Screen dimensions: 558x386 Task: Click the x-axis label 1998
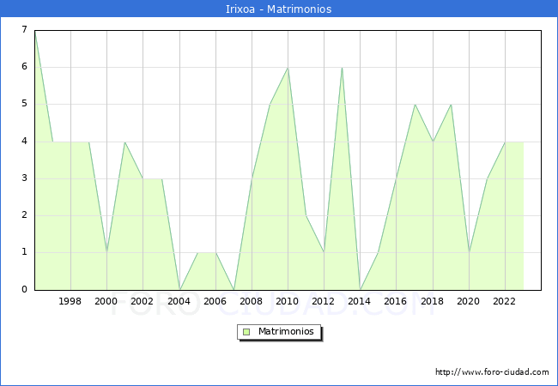[70, 301]
